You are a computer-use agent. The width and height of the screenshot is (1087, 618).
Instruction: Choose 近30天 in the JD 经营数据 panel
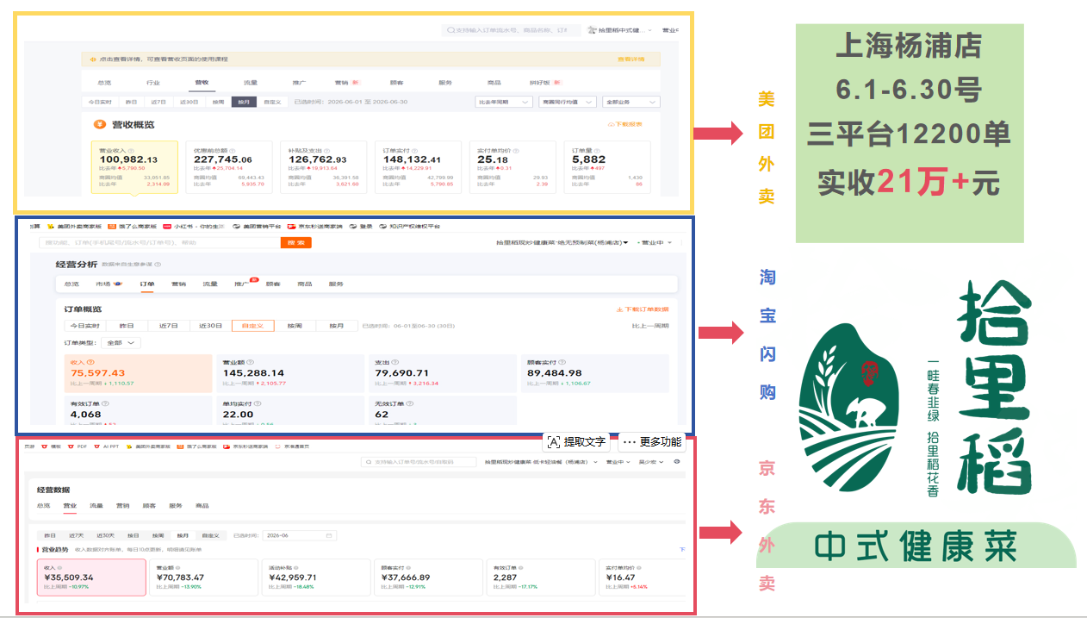click(105, 535)
